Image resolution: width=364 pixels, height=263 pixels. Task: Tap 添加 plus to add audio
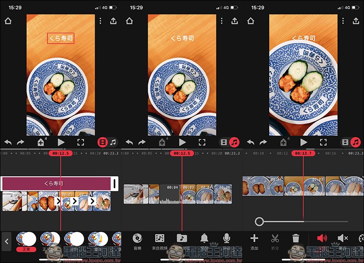(x=254, y=242)
